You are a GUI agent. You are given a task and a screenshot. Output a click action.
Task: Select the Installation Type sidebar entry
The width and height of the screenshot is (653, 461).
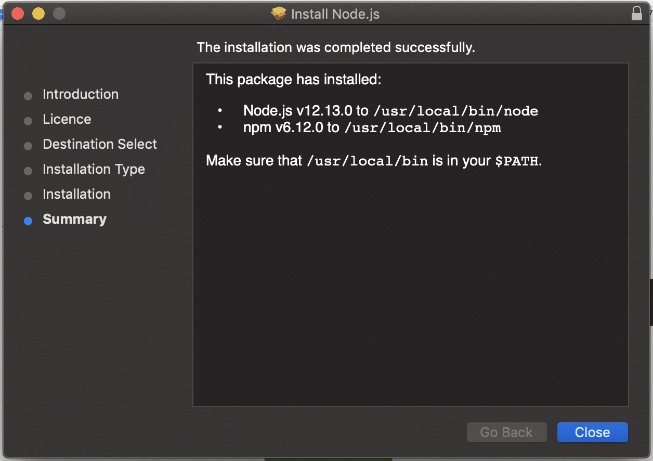click(x=94, y=169)
